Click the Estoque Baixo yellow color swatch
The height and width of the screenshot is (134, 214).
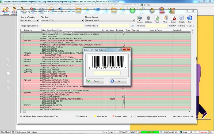[95, 116]
